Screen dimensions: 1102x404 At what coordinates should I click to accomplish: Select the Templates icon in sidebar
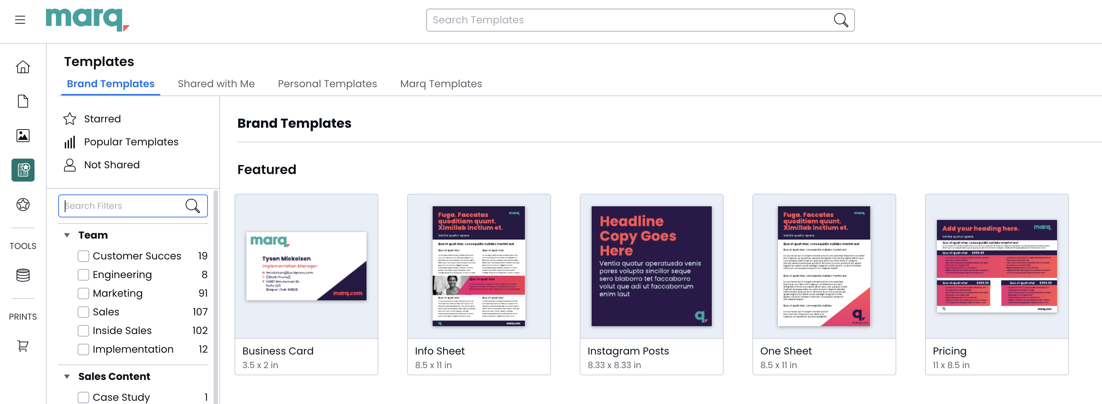[x=23, y=170]
